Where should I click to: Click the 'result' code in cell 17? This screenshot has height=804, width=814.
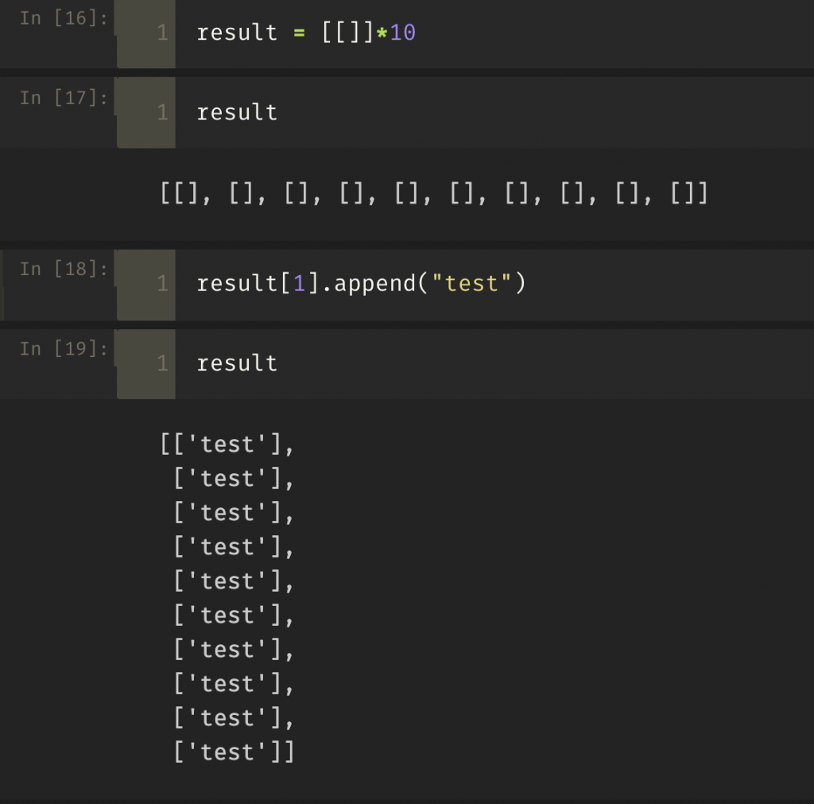tap(237, 113)
